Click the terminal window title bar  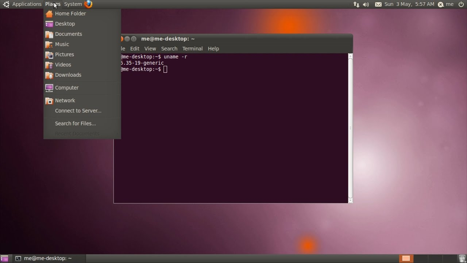(x=237, y=39)
